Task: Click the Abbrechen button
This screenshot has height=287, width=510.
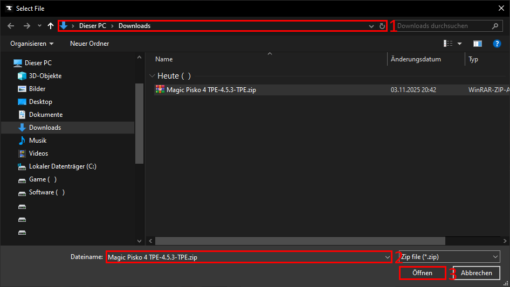Action: (x=476, y=273)
